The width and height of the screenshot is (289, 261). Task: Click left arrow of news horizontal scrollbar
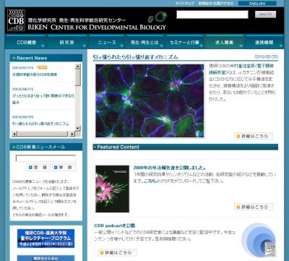[x=14, y=134]
